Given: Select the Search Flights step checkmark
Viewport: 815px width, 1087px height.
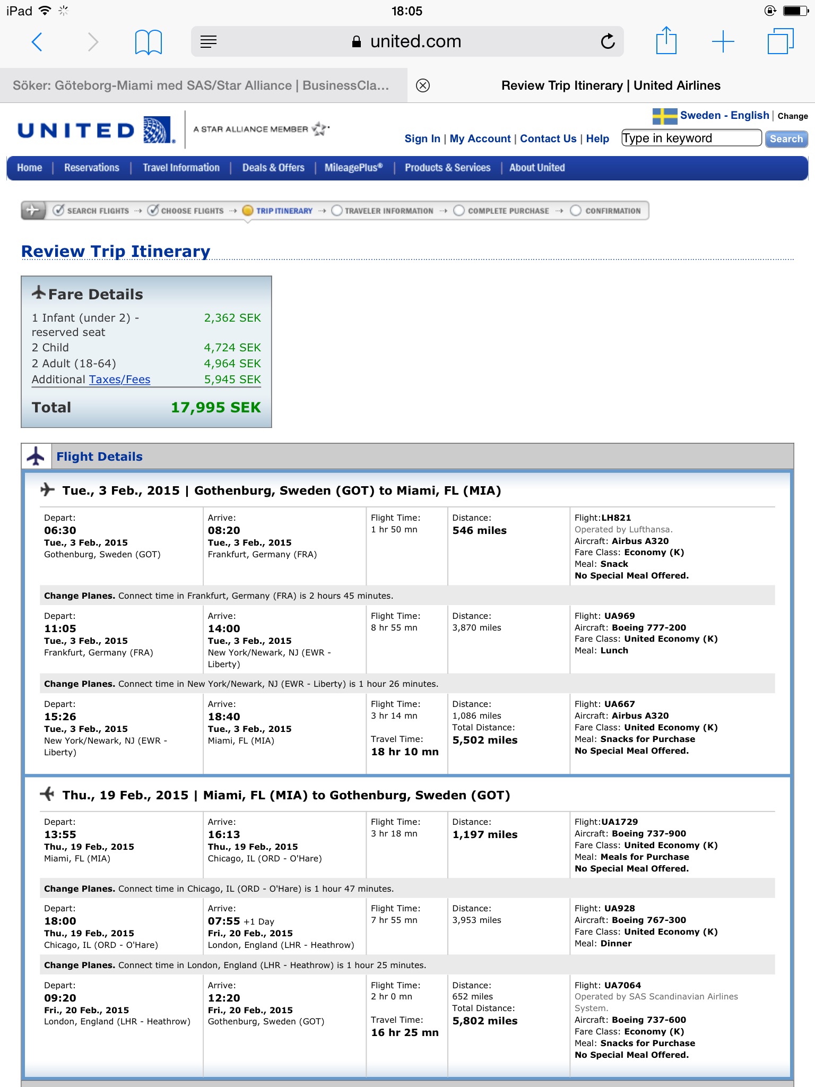Looking at the screenshot, I should 59,211.
